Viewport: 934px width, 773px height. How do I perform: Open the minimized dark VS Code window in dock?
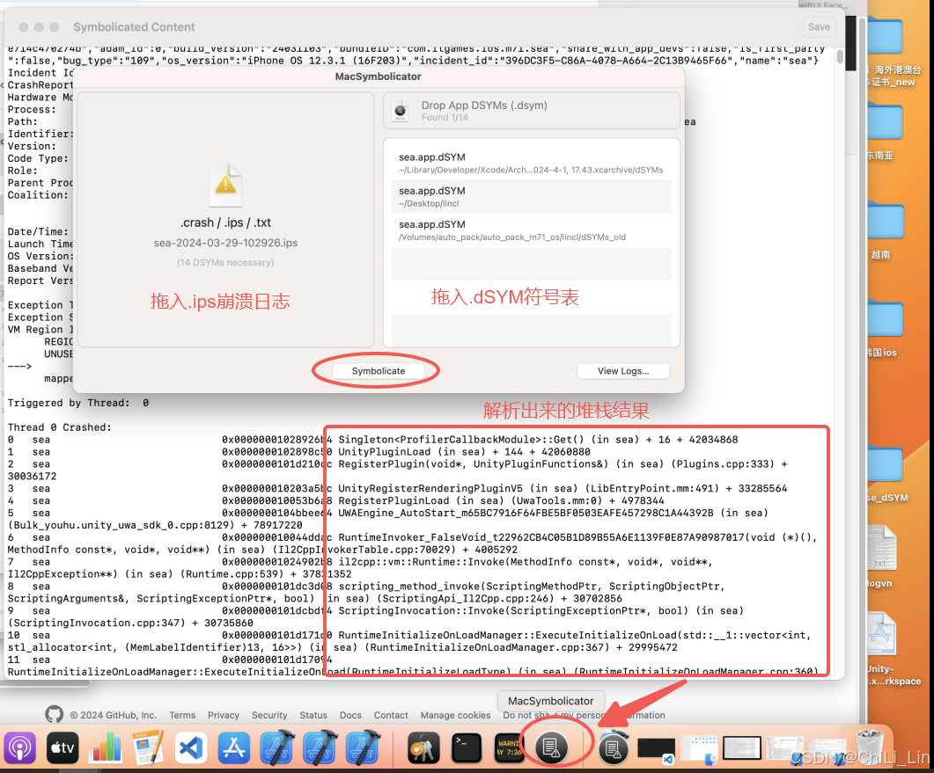tap(657, 749)
